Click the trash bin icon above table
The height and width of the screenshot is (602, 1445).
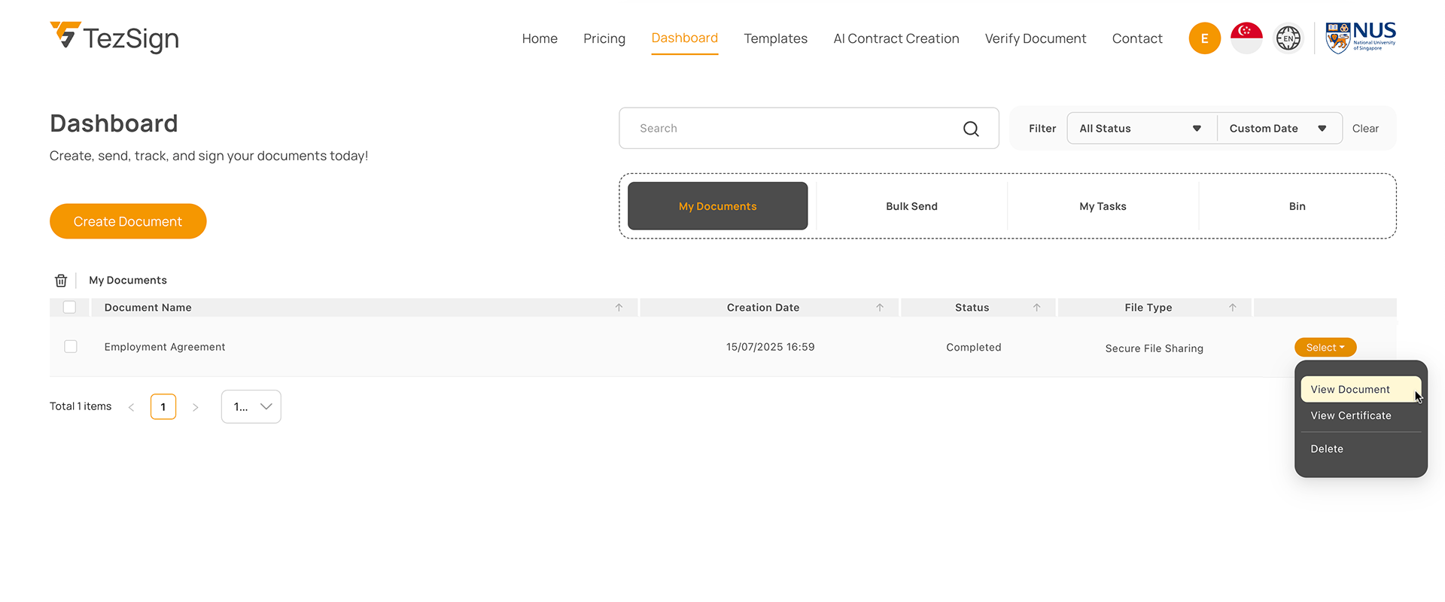coord(61,281)
